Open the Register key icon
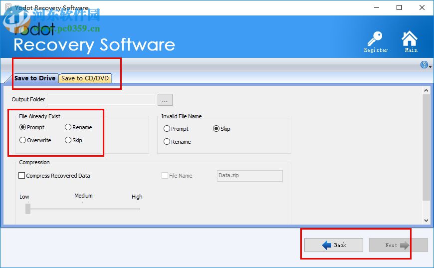 click(x=375, y=42)
